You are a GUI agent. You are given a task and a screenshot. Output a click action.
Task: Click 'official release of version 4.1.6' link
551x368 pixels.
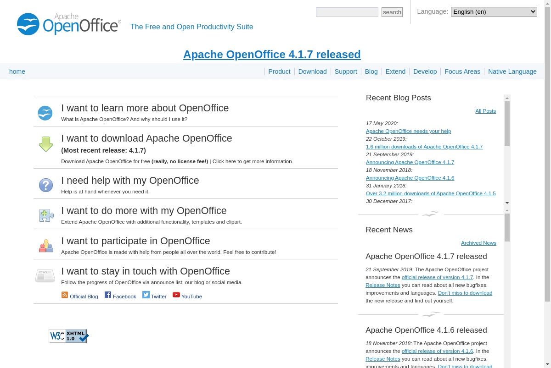point(437,351)
